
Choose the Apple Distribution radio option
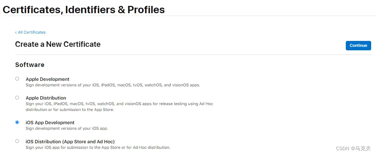[x=17, y=97]
